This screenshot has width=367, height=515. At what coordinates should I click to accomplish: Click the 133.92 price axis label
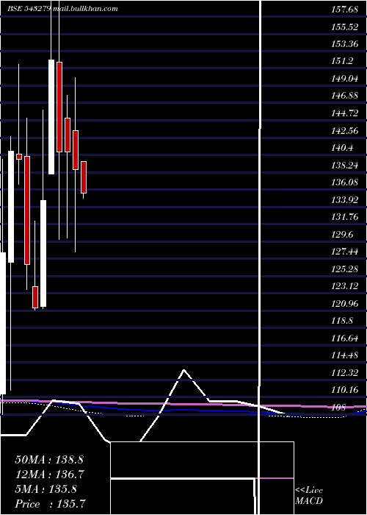[x=344, y=199]
